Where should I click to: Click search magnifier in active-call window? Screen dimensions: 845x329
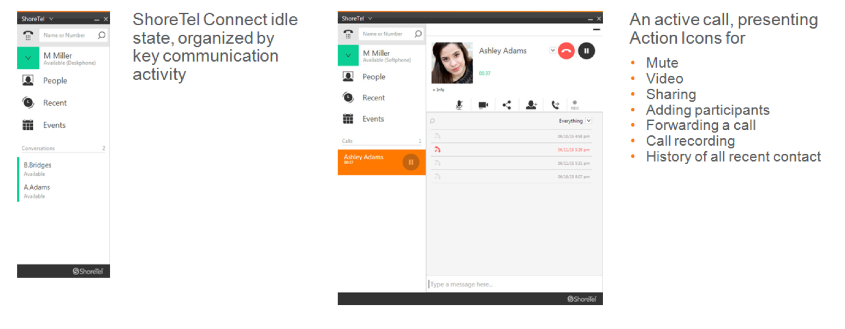[x=418, y=34]
